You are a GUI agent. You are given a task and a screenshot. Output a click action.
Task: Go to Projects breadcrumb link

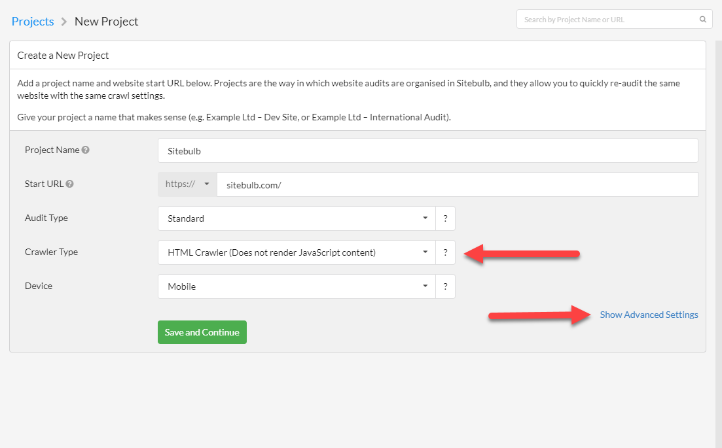click(33, 22)
